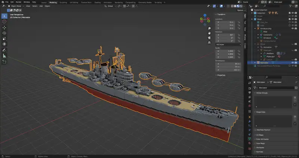Open the Object Mode dropdown

point(16,6)
